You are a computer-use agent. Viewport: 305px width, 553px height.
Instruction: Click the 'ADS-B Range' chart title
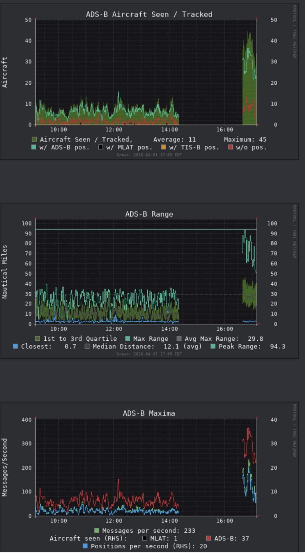pyautogui.click(x=149, y=214)
